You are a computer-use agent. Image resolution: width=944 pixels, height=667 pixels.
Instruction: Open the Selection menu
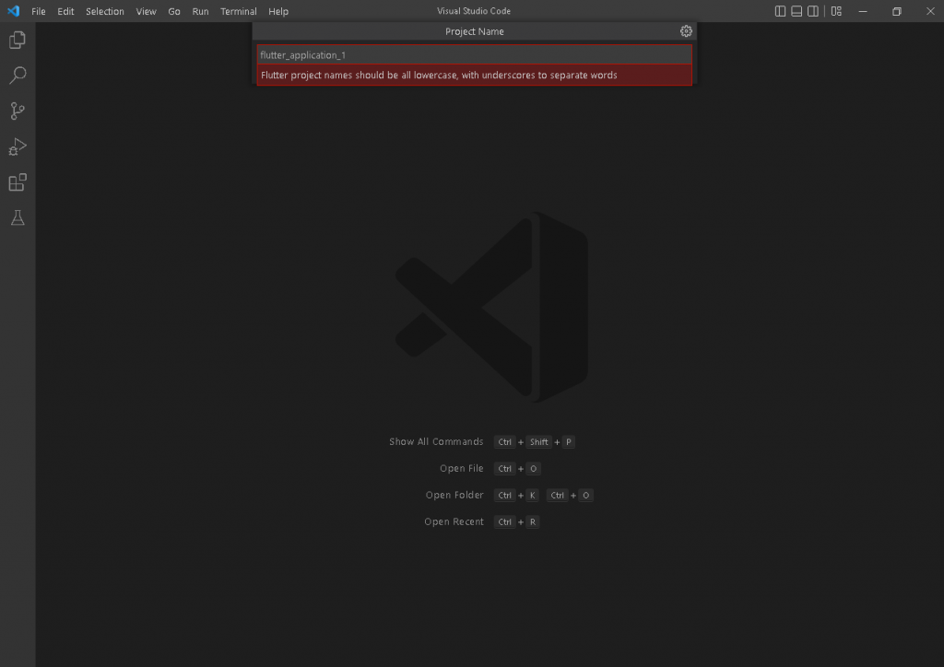pyautogui.click(x=105, y=11)
